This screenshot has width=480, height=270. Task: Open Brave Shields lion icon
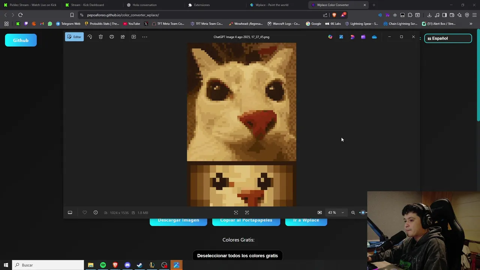coord(334,15)
